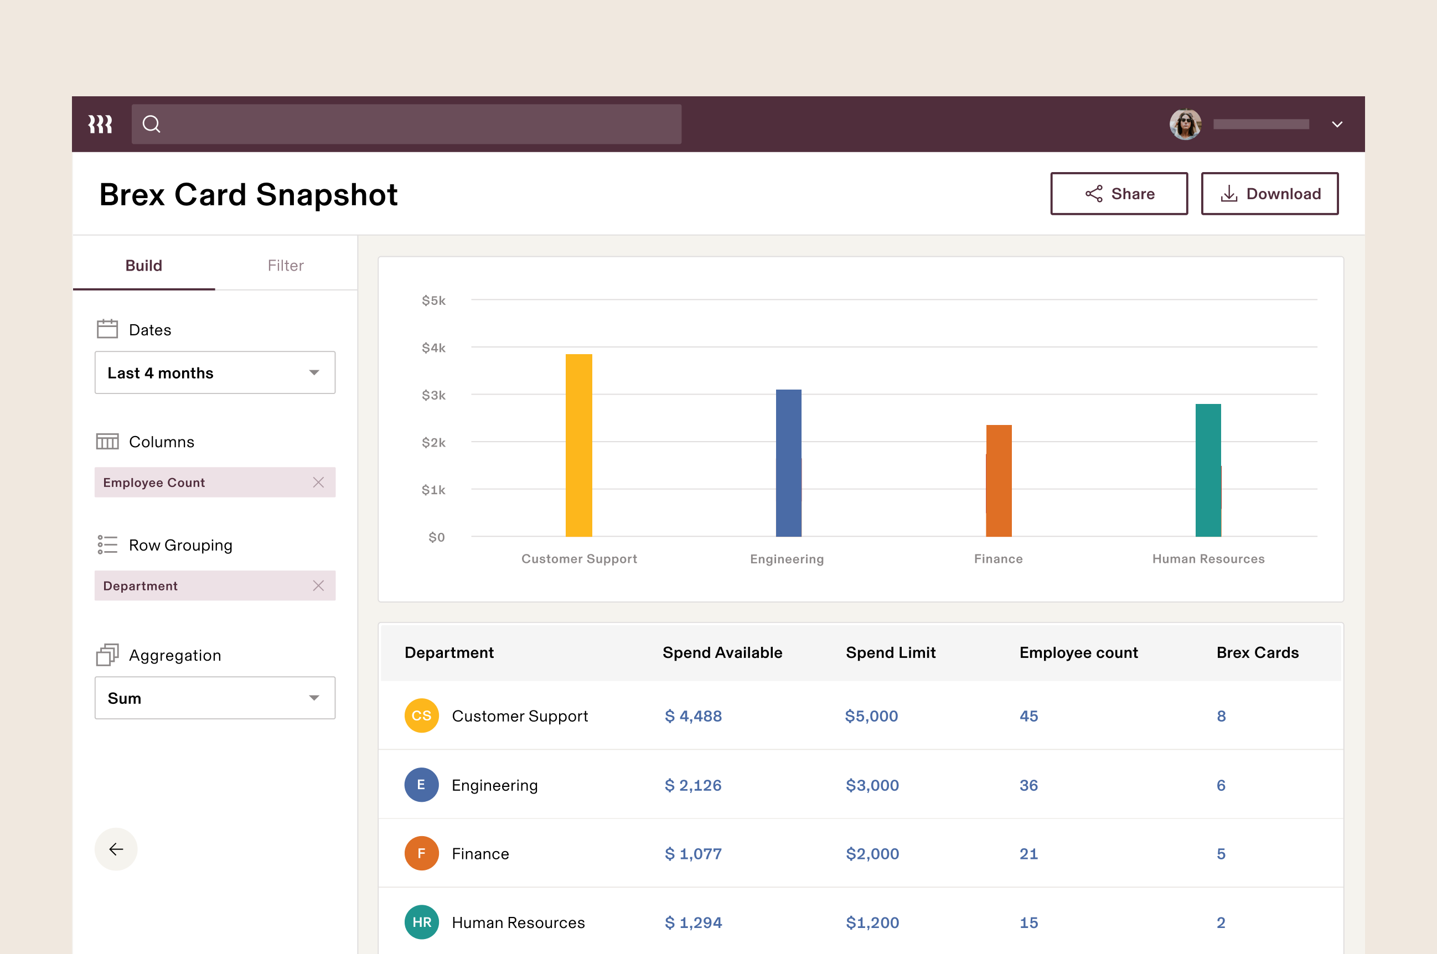The width and height of the screenshot is (1437, 954).
Task: Click the search magnifier icon
Action: point(151,124)
